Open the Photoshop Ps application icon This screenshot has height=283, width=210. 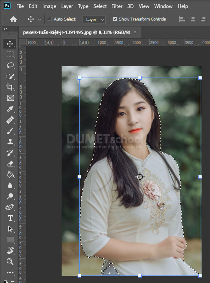point(7,6)
